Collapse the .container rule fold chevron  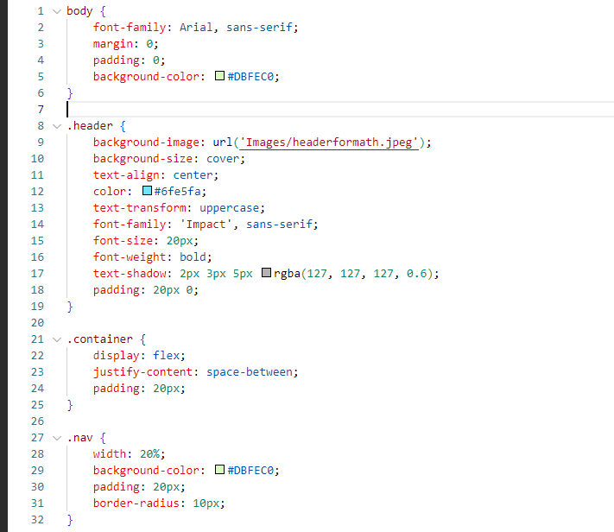pos(57,339)
